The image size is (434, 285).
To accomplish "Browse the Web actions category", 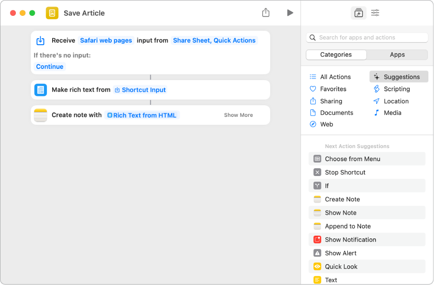I will [x=326, y=124].
